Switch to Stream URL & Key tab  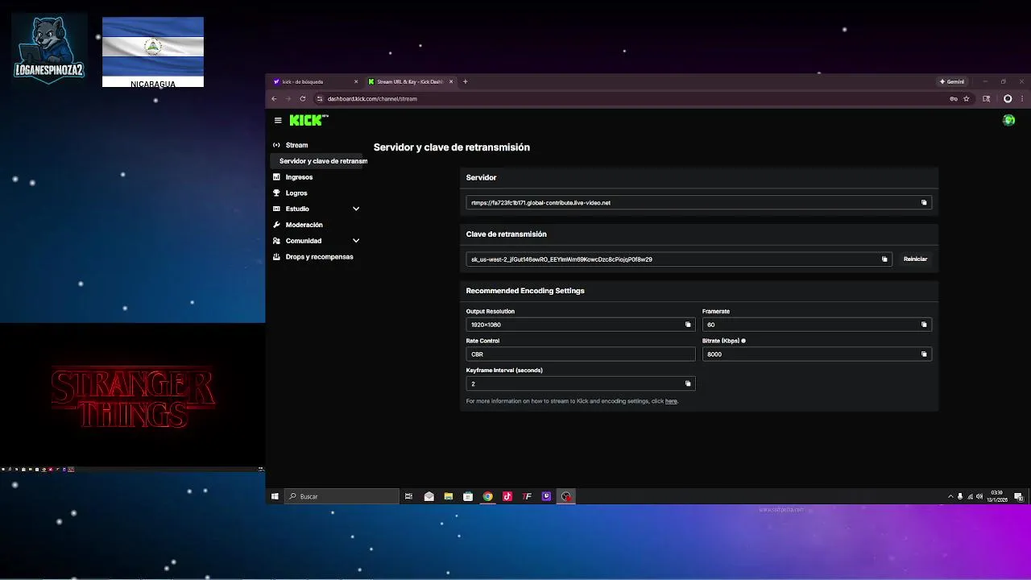410,81
